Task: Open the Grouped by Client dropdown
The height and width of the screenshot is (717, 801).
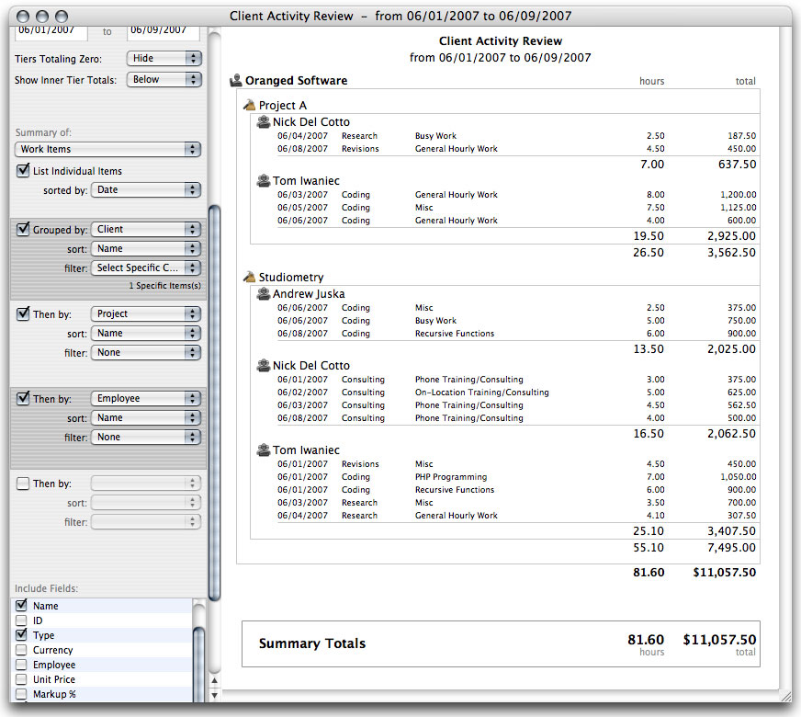Action: click(x=146, y=229)
